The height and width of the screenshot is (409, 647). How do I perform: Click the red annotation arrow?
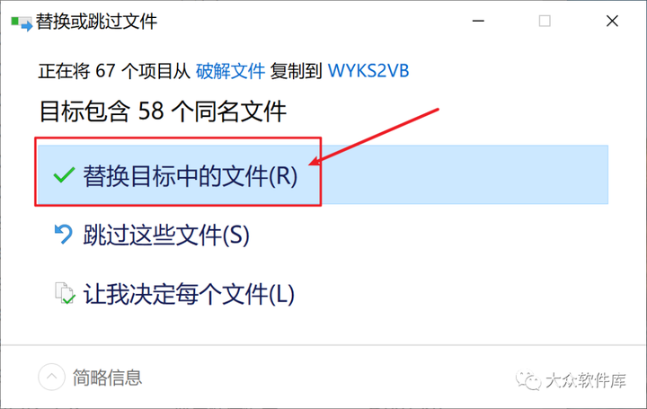(374, 137)
